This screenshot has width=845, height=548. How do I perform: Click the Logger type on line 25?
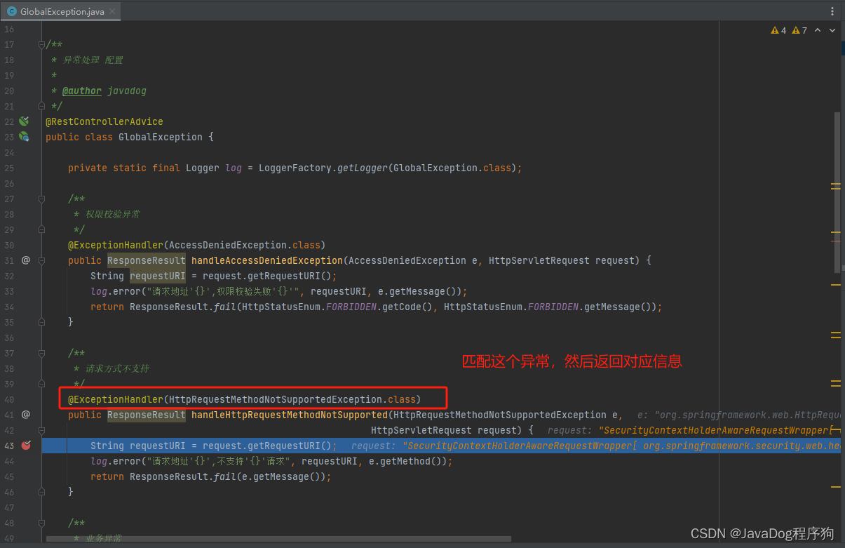pyautogui.click(x=203, y=168)
